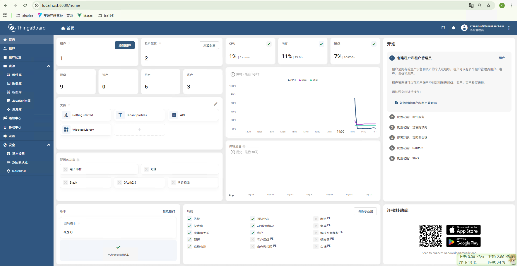
Task: Click the clock icon for 实时 - 最后1小时
Action: (233, 74)
